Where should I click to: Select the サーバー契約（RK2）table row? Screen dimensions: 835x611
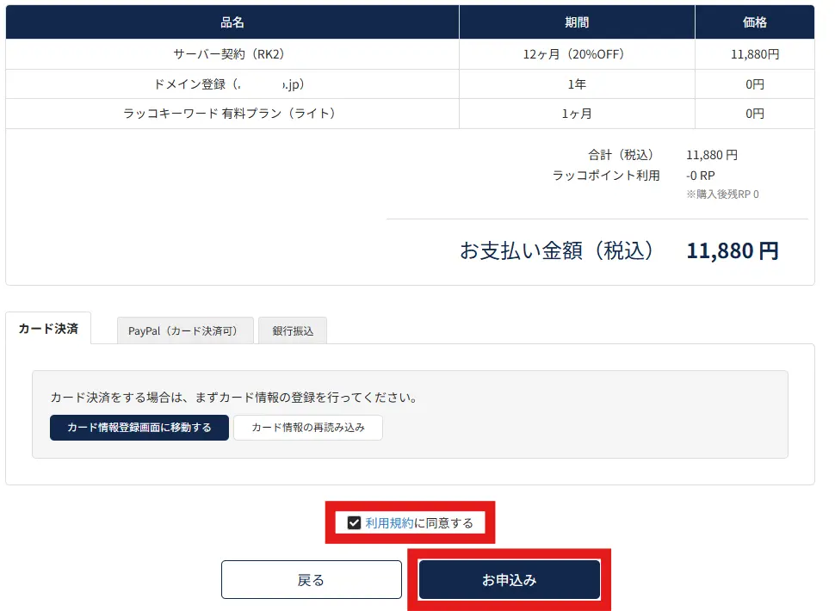tap(232, 55)
